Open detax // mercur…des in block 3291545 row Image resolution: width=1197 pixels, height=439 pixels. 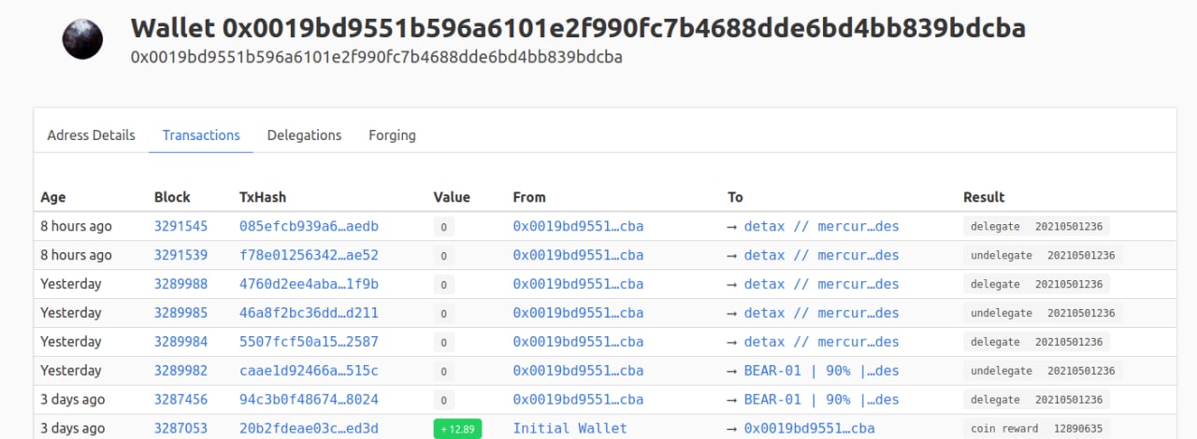(821, 226)
